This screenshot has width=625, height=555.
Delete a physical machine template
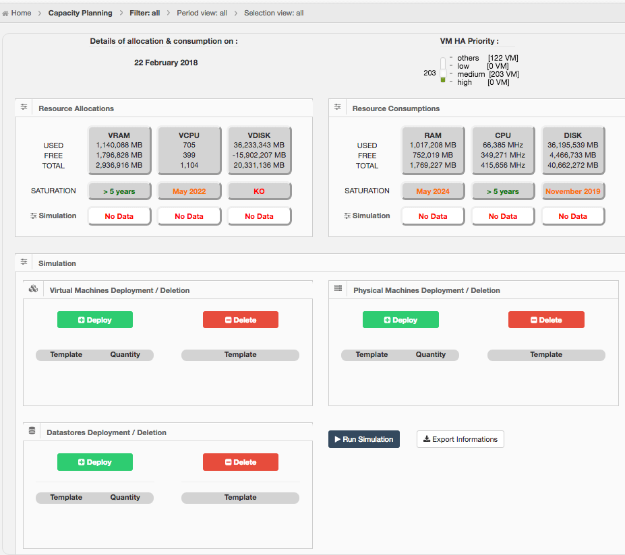click(546, 320)
